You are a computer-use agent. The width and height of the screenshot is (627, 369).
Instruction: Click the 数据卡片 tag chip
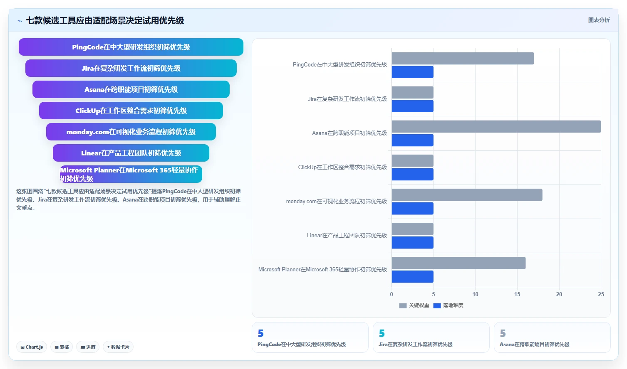pos(118,347)
